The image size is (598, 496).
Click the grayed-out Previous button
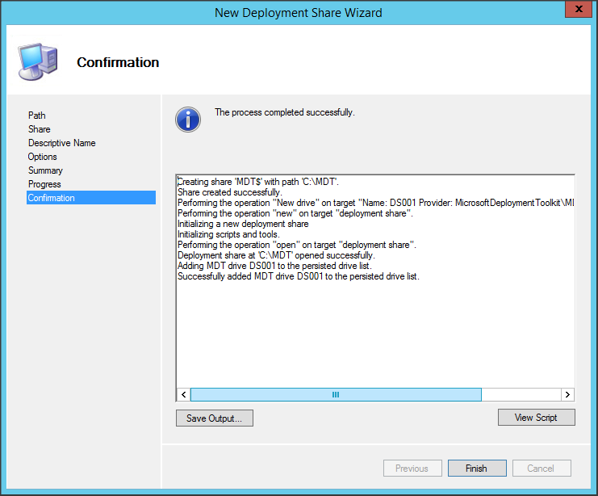[x=412, y=469]
